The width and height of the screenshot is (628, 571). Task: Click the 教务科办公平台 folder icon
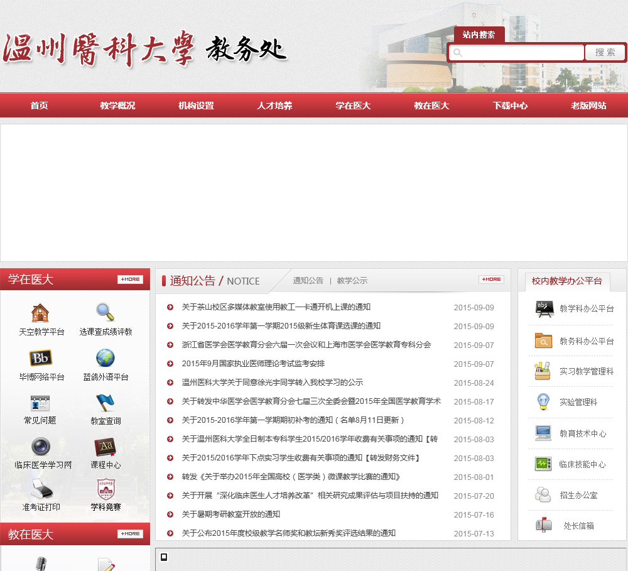(x=543, y=341)
